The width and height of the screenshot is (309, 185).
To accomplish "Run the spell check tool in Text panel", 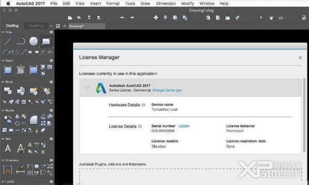I will (x=37, y=145).
